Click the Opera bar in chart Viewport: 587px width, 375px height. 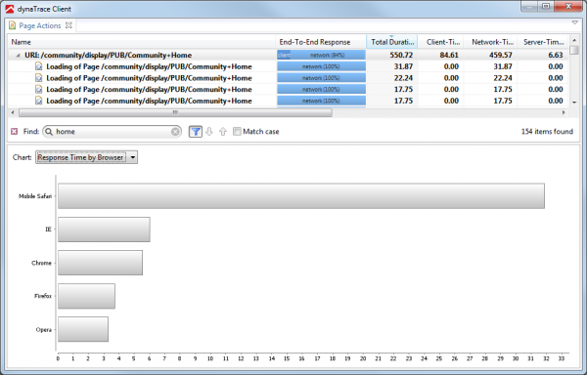click(x=83, y=329)
